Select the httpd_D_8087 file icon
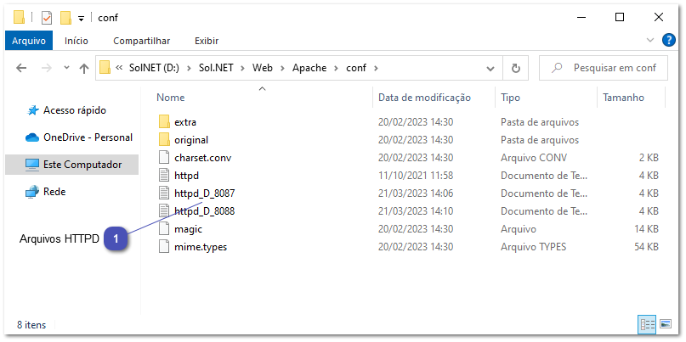 pyautogui.click(x=164, y=193)
